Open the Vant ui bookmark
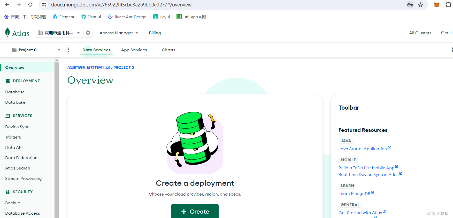Viewport: 453px width, 218px height. click(91, 17)
